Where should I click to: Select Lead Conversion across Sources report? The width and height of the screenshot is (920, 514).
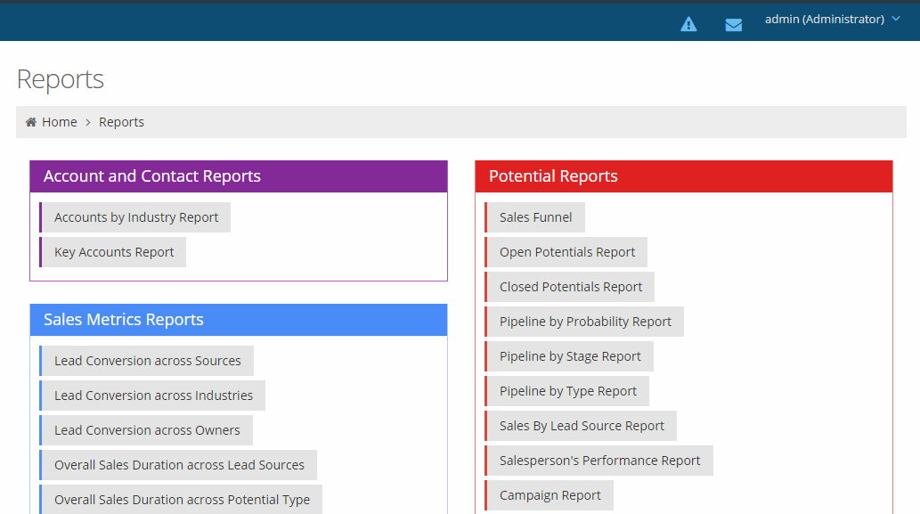147,361
